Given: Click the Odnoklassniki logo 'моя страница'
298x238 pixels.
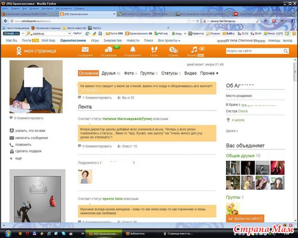Looking at the screenshot, I should pos(36,51).
